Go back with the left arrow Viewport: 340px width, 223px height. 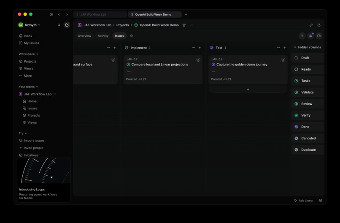tap(59, 14)
